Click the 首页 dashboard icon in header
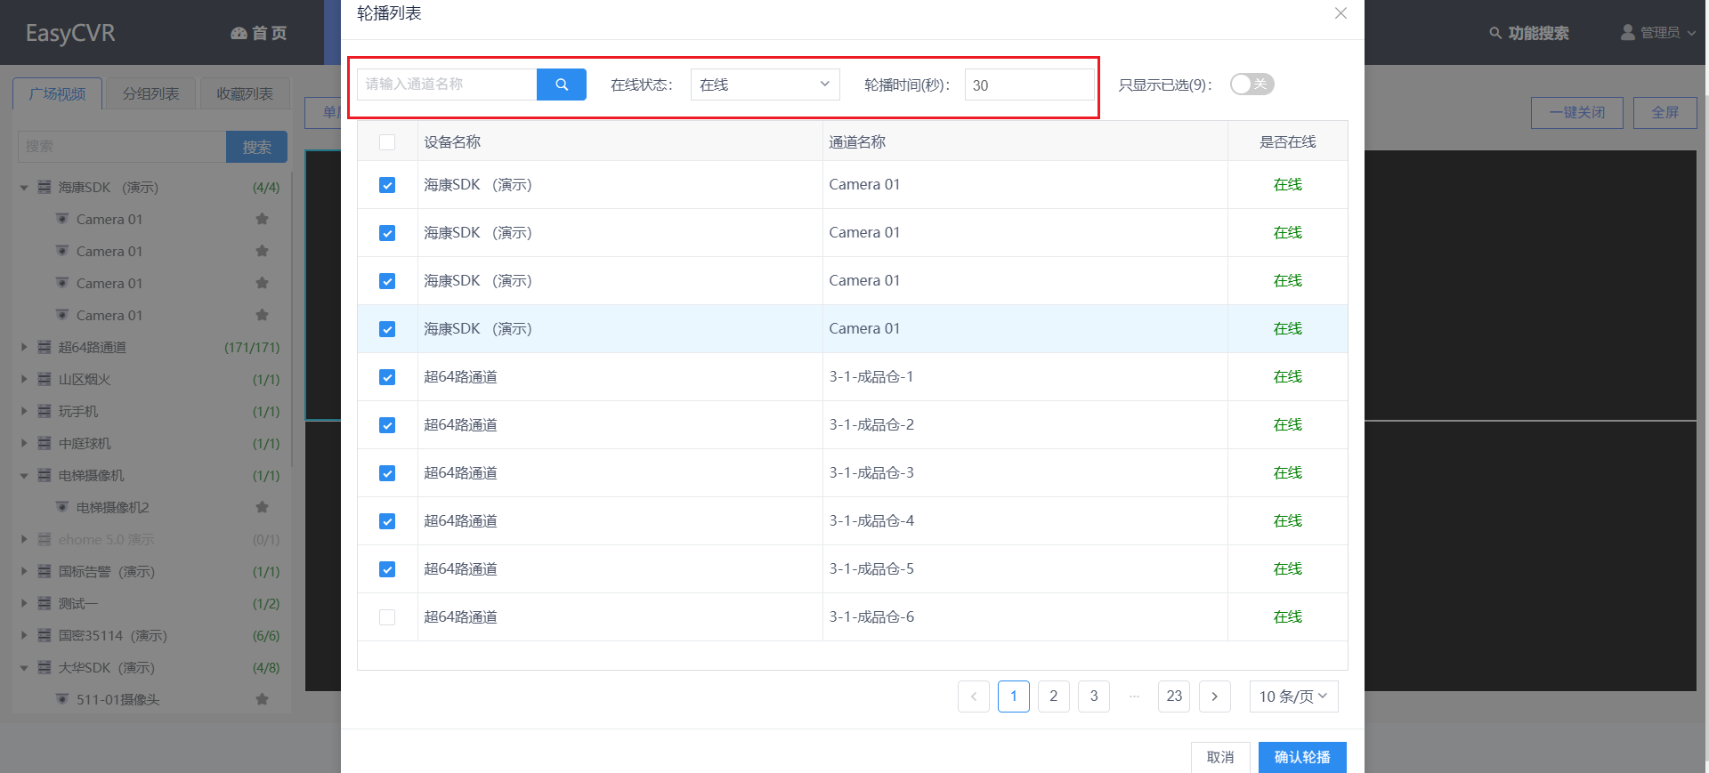Viewport: 1709px width, 773px height. pyautogui.click(x=239, y=33)
